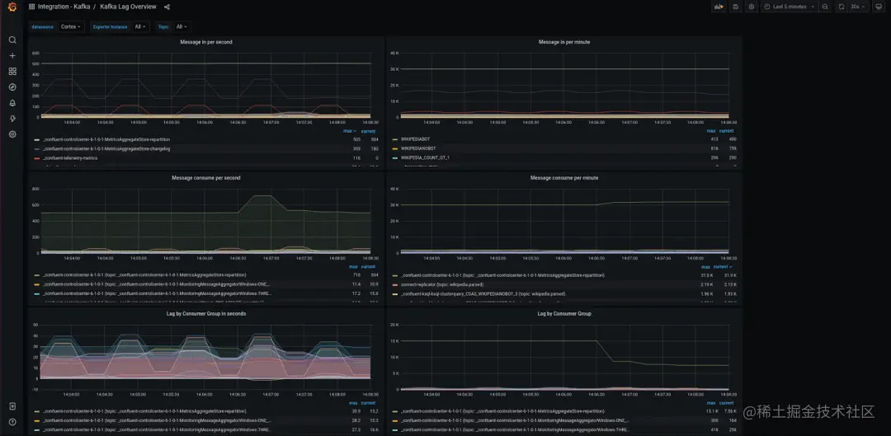Open the Message consume per minute panel menu

(563, 178)
